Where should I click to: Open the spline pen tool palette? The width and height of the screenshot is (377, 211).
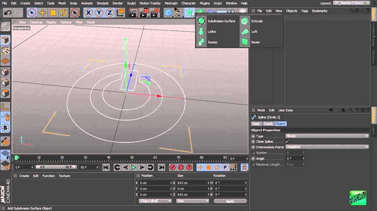click(x=179, y=13)
